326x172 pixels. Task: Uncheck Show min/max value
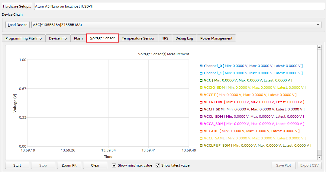114,165
